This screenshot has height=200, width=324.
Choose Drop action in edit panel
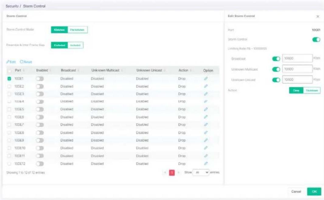(x=296, y=90)
